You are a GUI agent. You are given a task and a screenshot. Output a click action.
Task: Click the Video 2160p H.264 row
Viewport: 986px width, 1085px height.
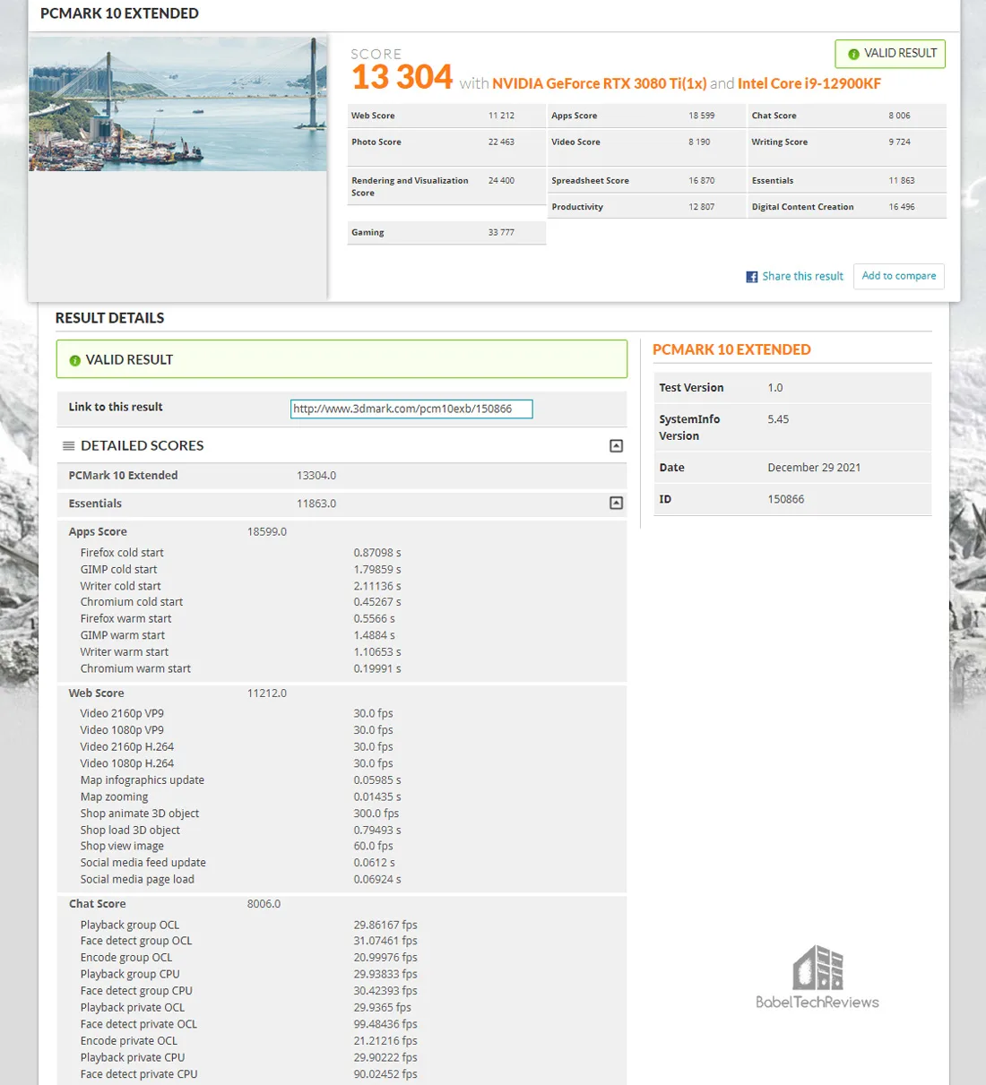[x=342, y=747]
